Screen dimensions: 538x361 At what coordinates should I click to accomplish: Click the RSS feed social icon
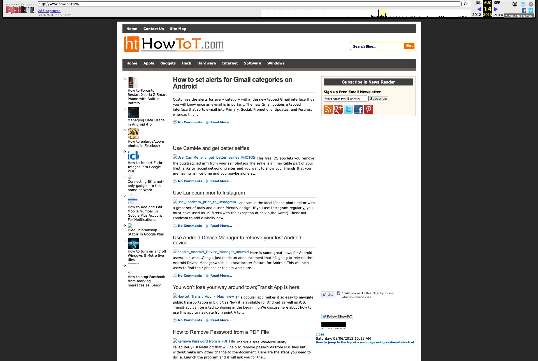click(328, 109)
